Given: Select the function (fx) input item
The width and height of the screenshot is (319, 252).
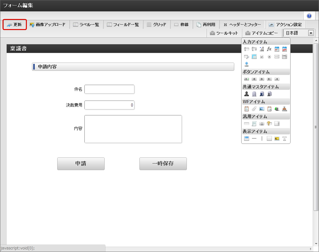Looking at the screenshot, I should click(x=269, y=49).
